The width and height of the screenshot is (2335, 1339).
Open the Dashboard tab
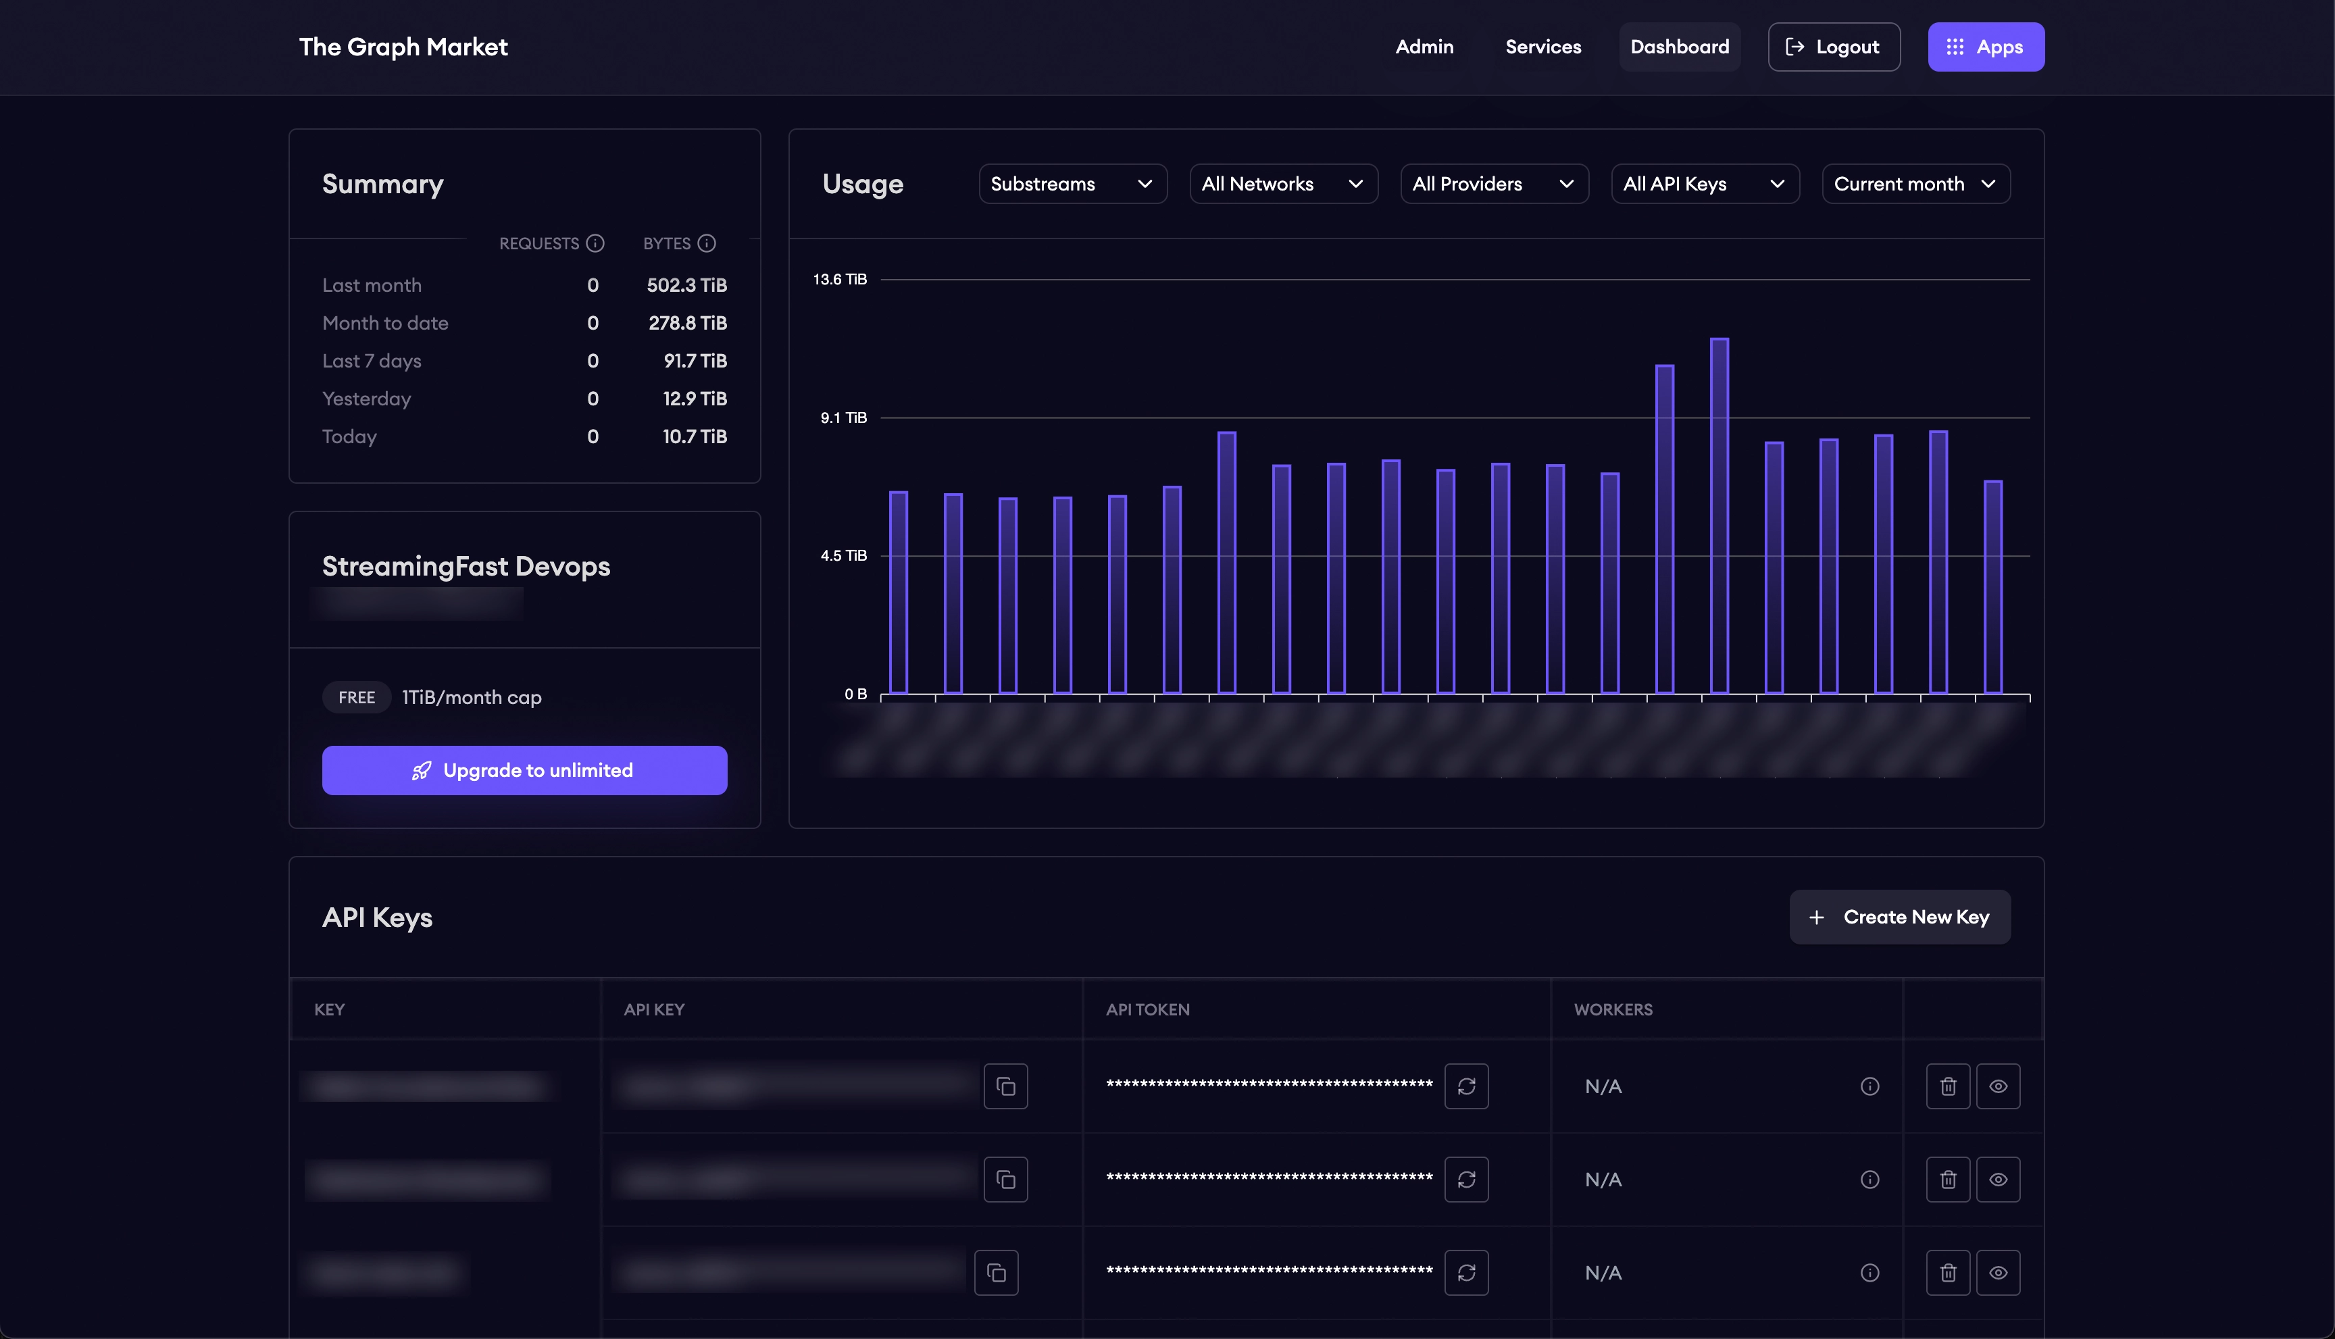pyautogui.click(x=1679, y=47)
